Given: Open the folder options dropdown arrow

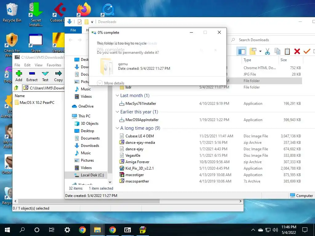Looking at the screenshot, I should point(260,51).
